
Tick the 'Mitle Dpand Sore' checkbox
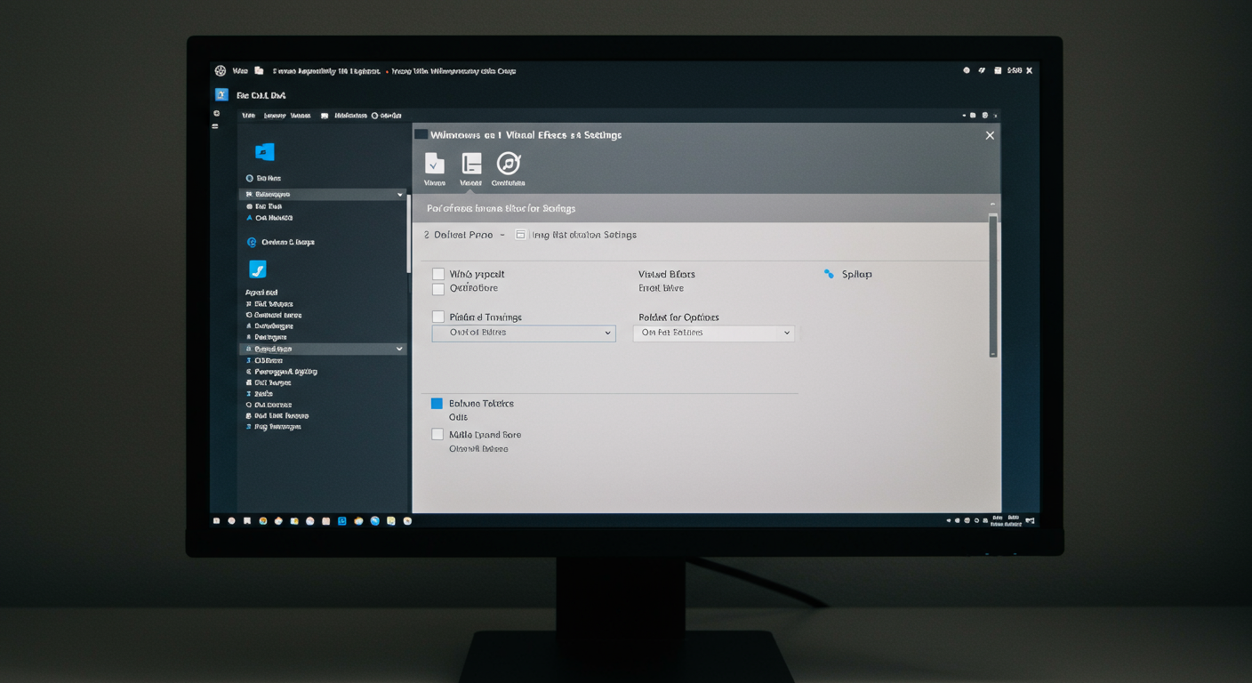click(x=437, y=435)
